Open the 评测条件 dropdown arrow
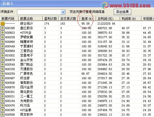The width and height of the screenshot is (154, 117). [x=63, y=12]
